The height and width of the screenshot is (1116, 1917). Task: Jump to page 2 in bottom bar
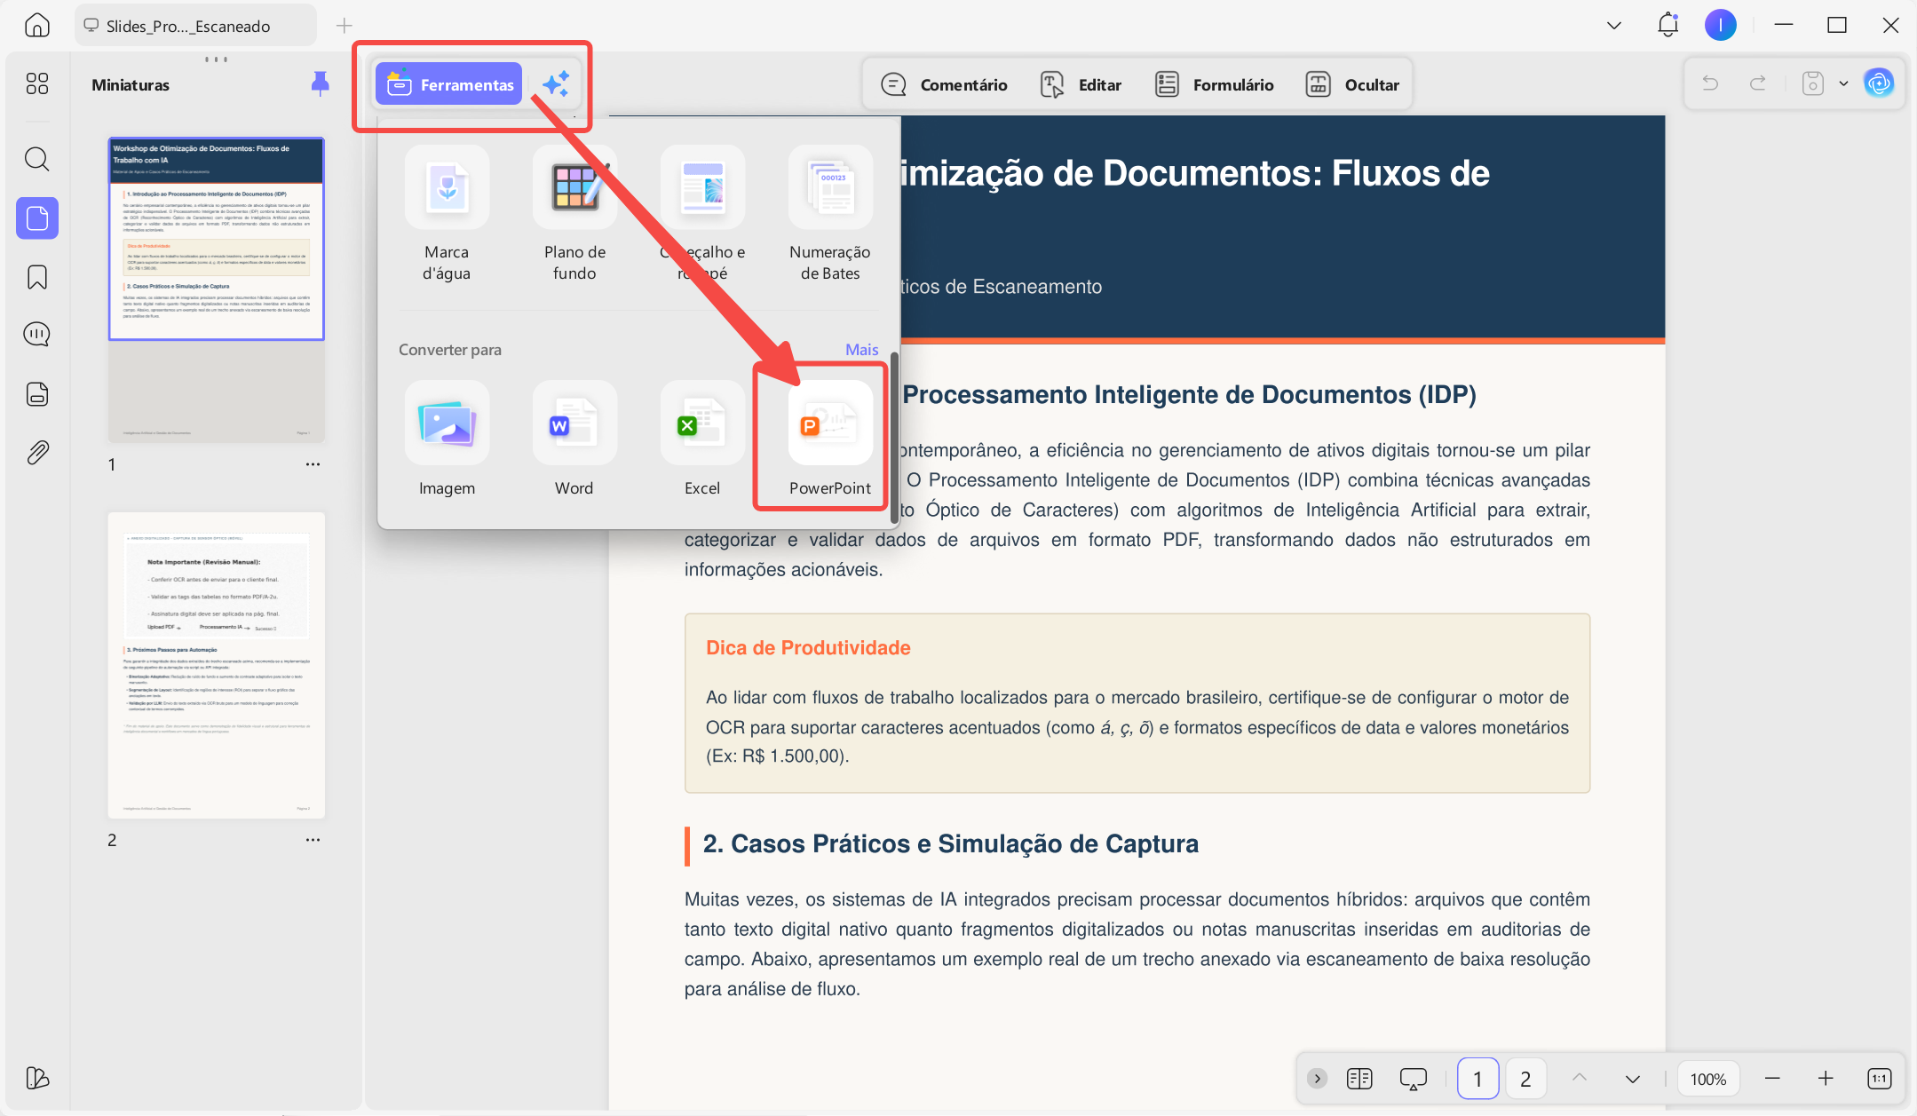(x=1525, y=1079)
